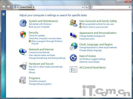This screenshot has height=99, width=133.
Task: Open the Security category heading
Action: pos(34,32)
